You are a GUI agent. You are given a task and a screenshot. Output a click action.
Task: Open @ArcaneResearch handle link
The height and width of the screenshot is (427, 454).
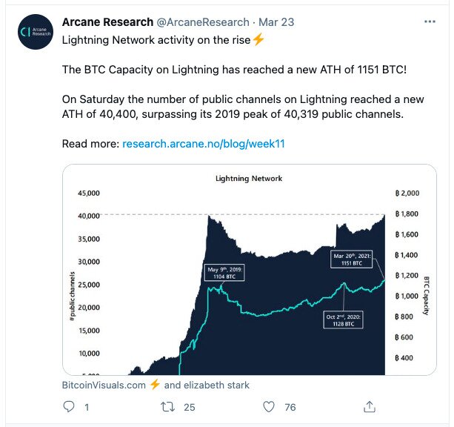point(203,22)
